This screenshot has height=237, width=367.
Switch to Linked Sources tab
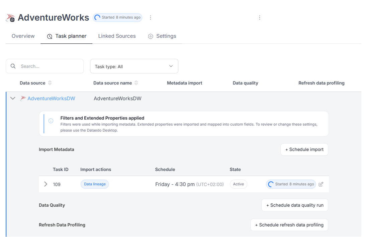click(117, 36)
